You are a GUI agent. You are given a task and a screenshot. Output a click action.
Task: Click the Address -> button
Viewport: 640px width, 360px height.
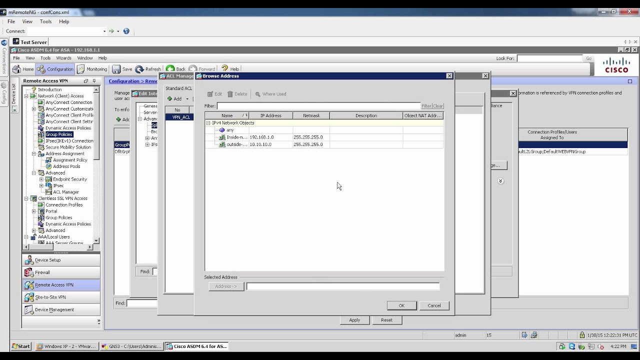click(x=226, y=286)
